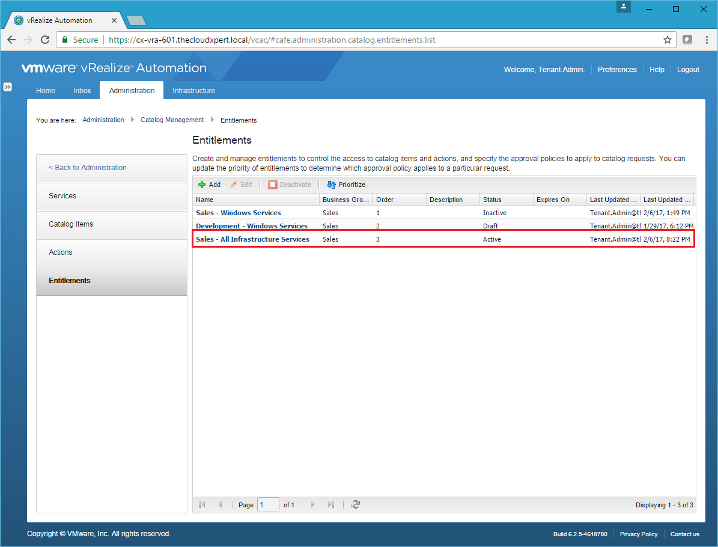Screen dimensions: 718x547
Task: Sort by the Status column header
Action: click(x=491, y=200)
